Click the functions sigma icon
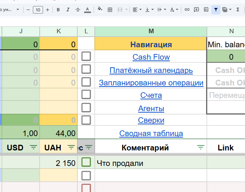 (238, 10)
